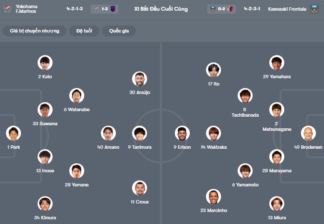Click the 4-2-1-3 formation label
Viewport: 324px width, 224px height.
pos(75,9)
